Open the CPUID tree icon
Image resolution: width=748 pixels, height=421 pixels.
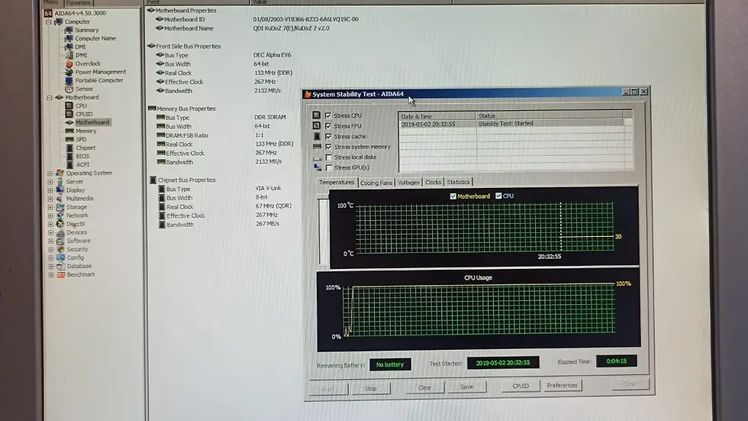69,114
